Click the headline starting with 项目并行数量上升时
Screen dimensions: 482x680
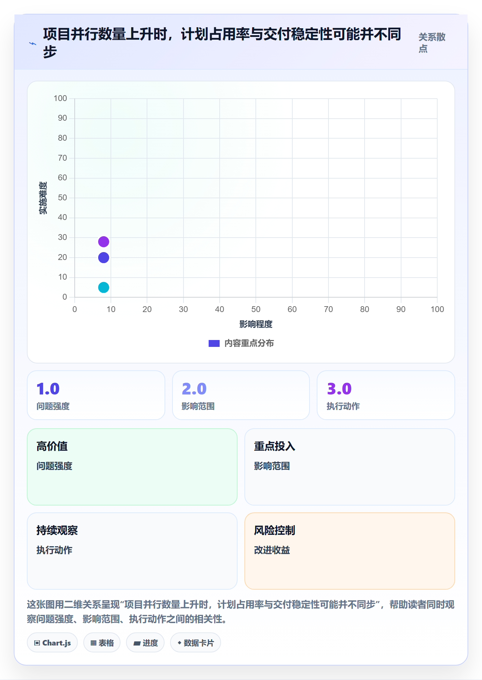(x=222, y=43)
